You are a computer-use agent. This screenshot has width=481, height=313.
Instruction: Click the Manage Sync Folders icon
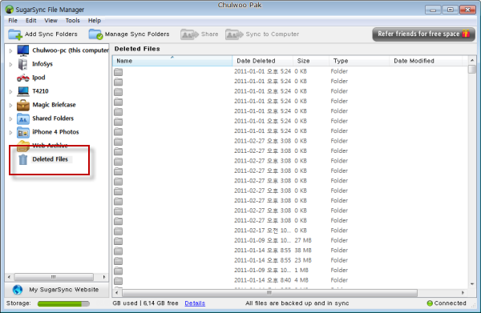click(x=95, y=34)
